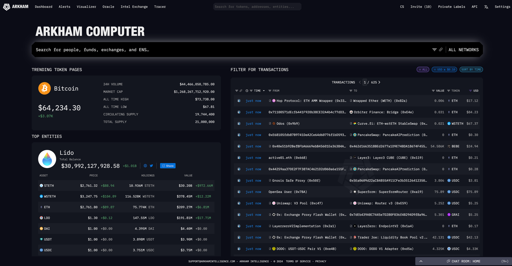Remove the ALL filter chip

point(420,70)
